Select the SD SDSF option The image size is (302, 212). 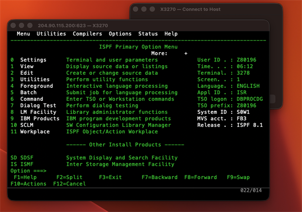pos(22,158)
